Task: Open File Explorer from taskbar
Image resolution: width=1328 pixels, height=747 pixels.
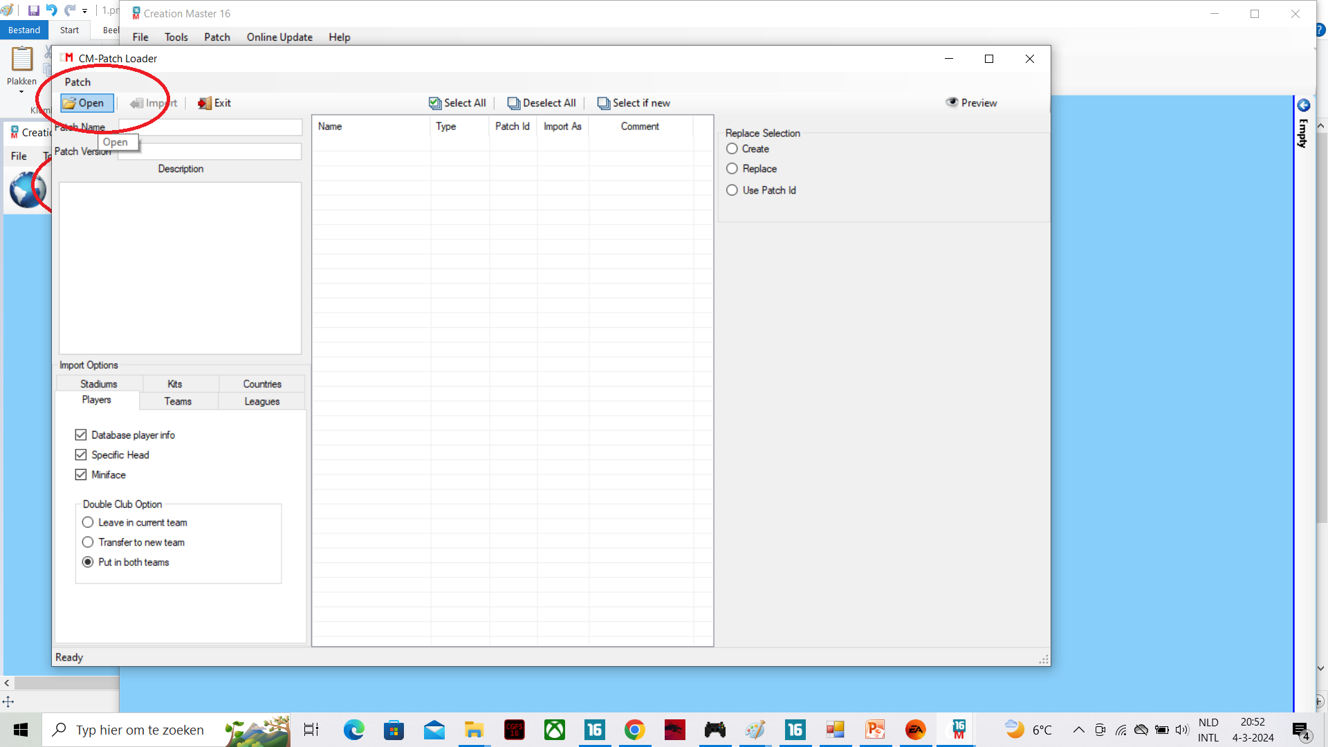Action: coord(474,730)
